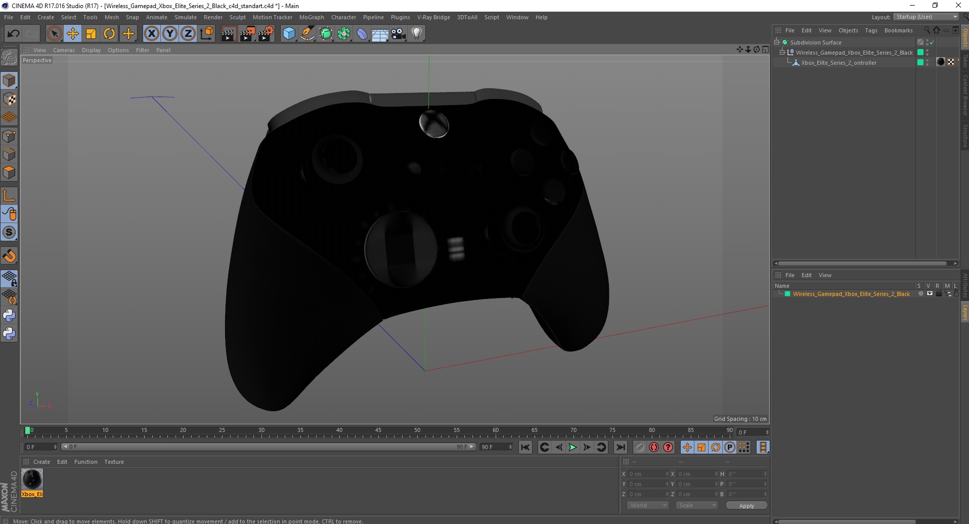Switch to Edges mode
969x524 pixels.
(9, 154)
